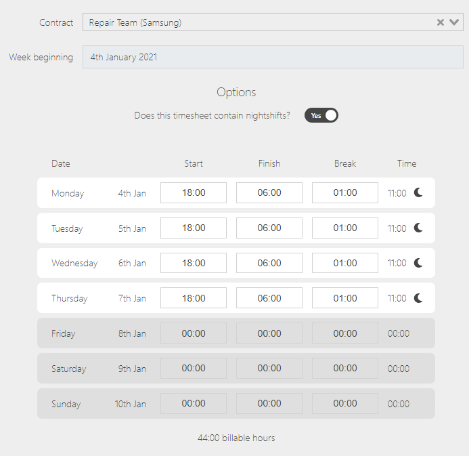Edit Thursday's Break time field
This screenshot has height=456, width=469.
point(345,298)
